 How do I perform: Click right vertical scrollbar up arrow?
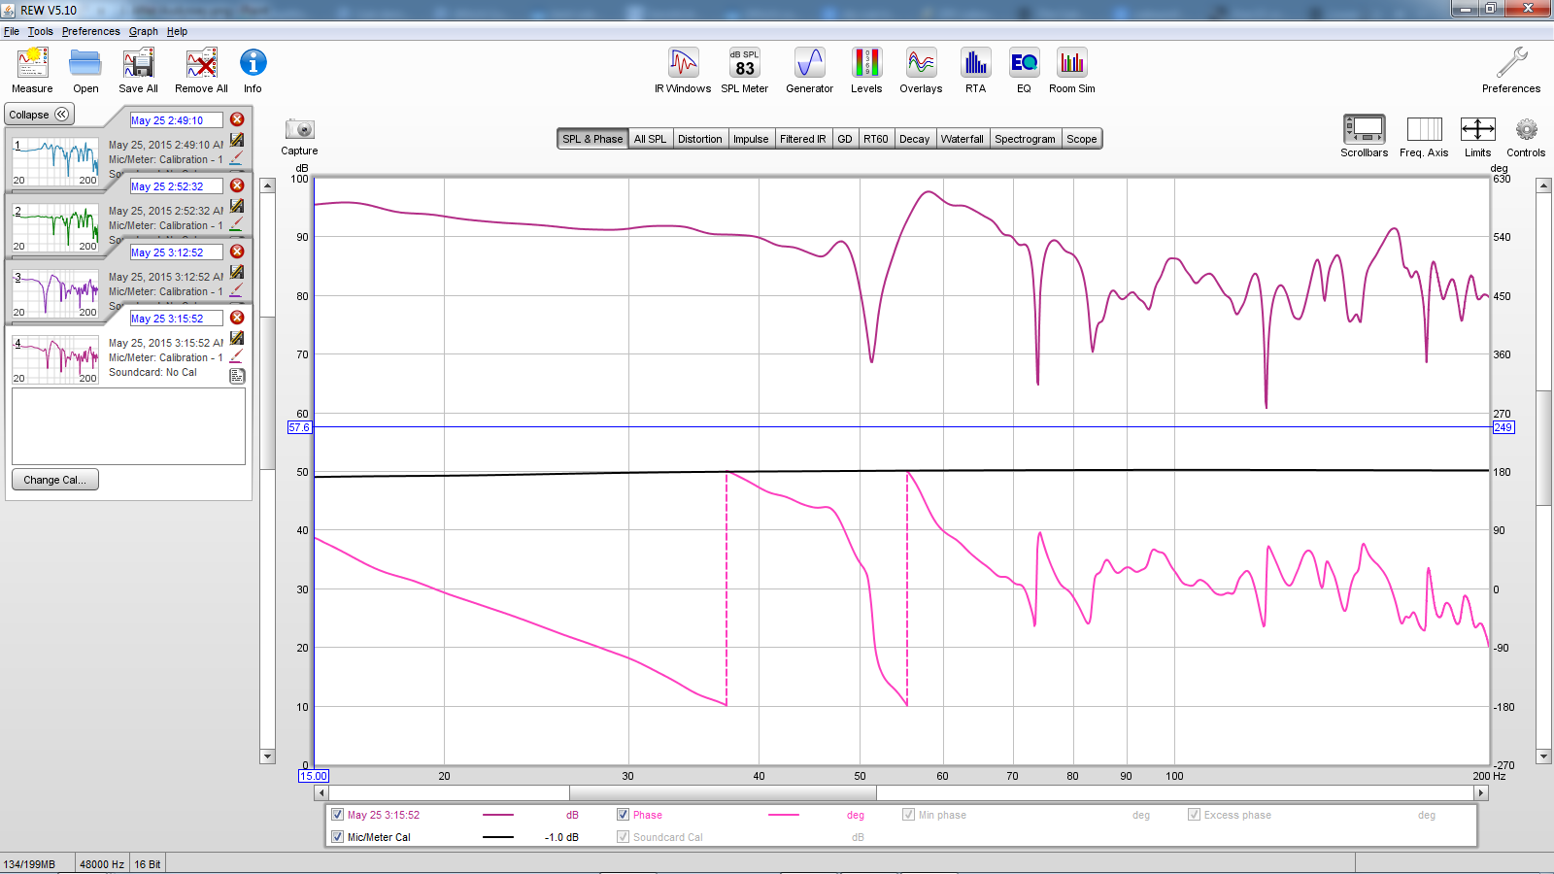pos(1543,185)
